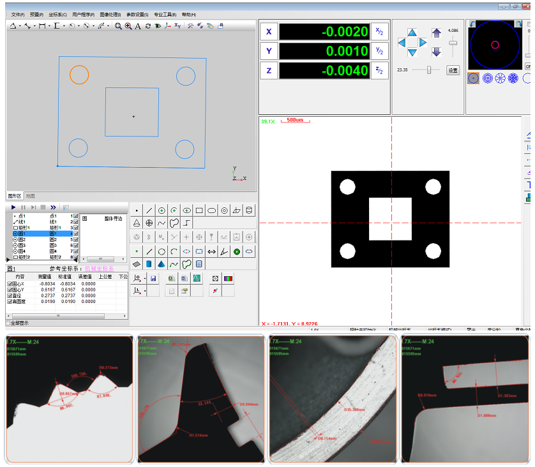Open the 预置(P) menu

(x=36, y=15)
